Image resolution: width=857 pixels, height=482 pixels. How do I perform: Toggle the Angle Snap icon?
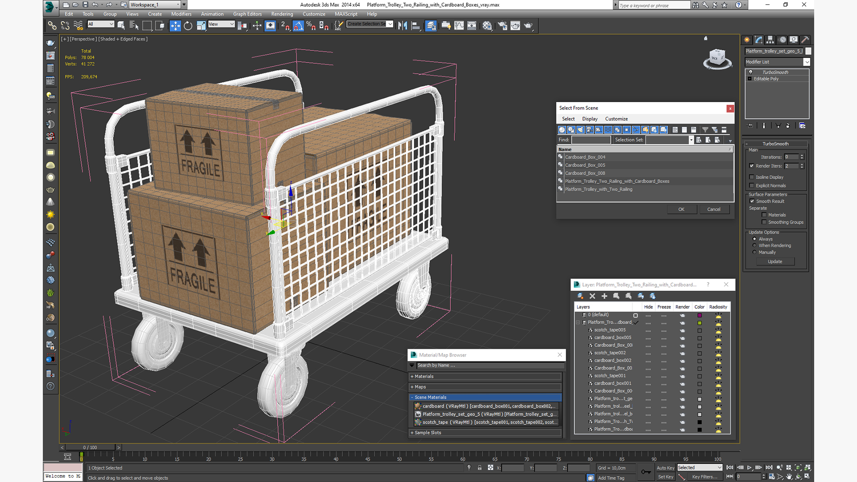coord(298,25)
